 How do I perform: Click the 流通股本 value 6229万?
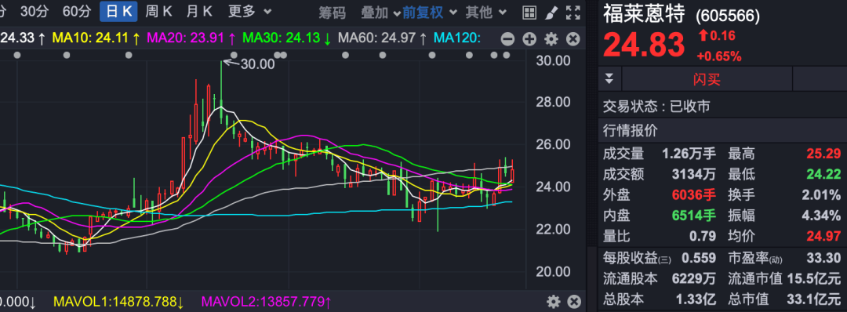coord(693,278)
